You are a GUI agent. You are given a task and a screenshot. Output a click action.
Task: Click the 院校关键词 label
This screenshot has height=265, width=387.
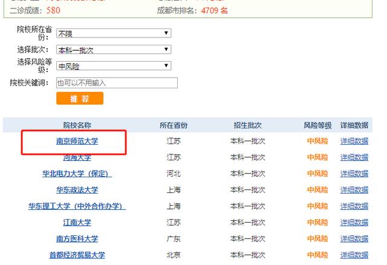point(30,82)
